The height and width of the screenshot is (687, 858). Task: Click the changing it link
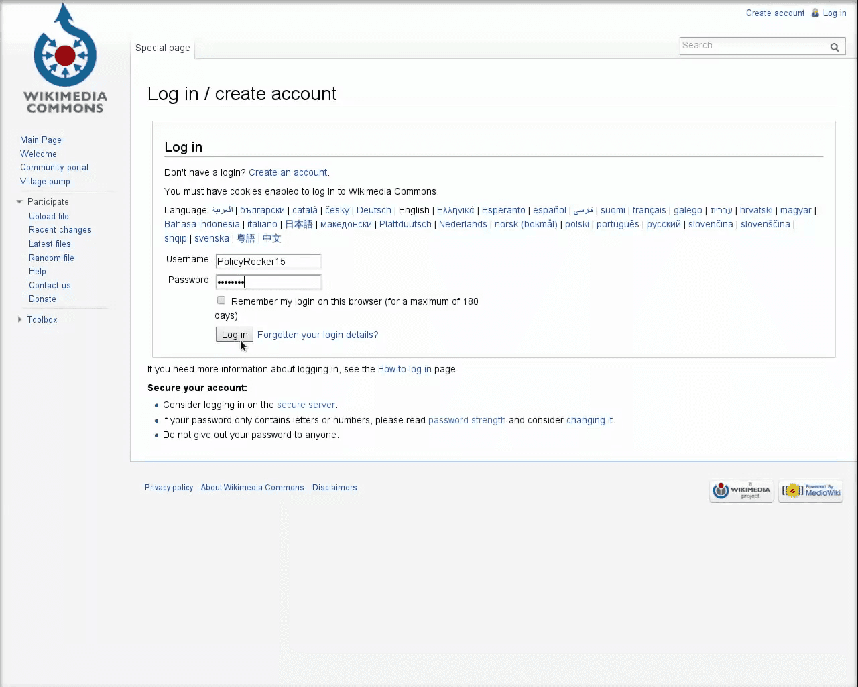(x=589, y=420)
